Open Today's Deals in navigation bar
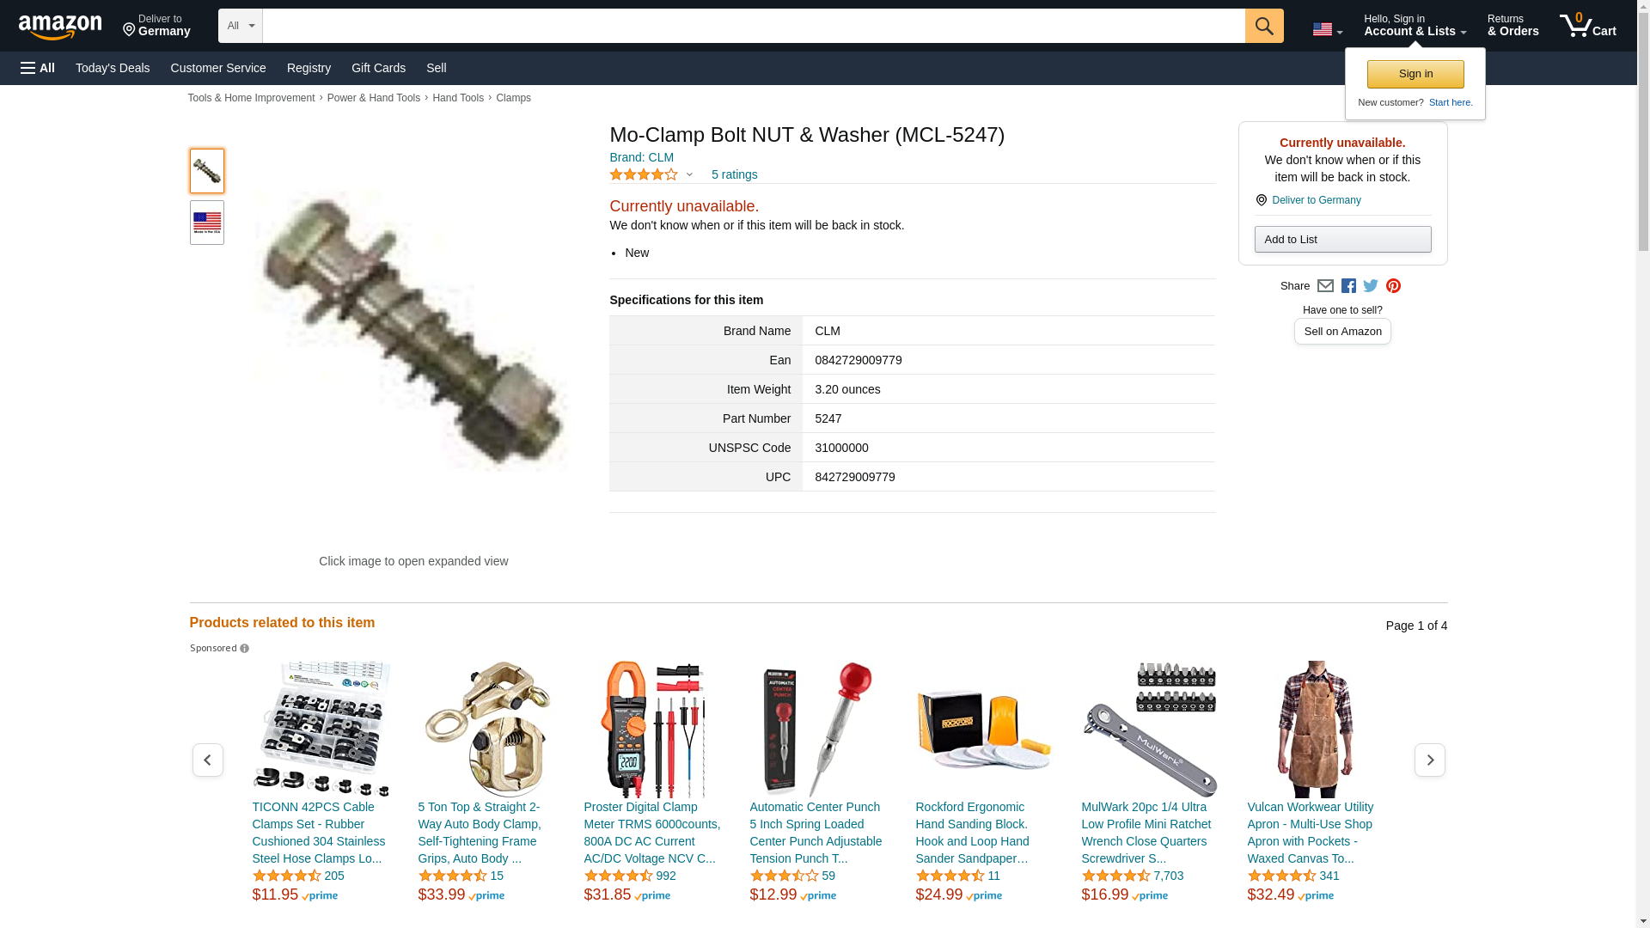Viewport: 1650px width, 928px height. coord(113,68)
